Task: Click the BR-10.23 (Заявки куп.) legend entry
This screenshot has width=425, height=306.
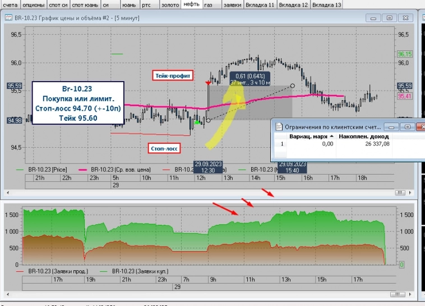Action: 134,271
